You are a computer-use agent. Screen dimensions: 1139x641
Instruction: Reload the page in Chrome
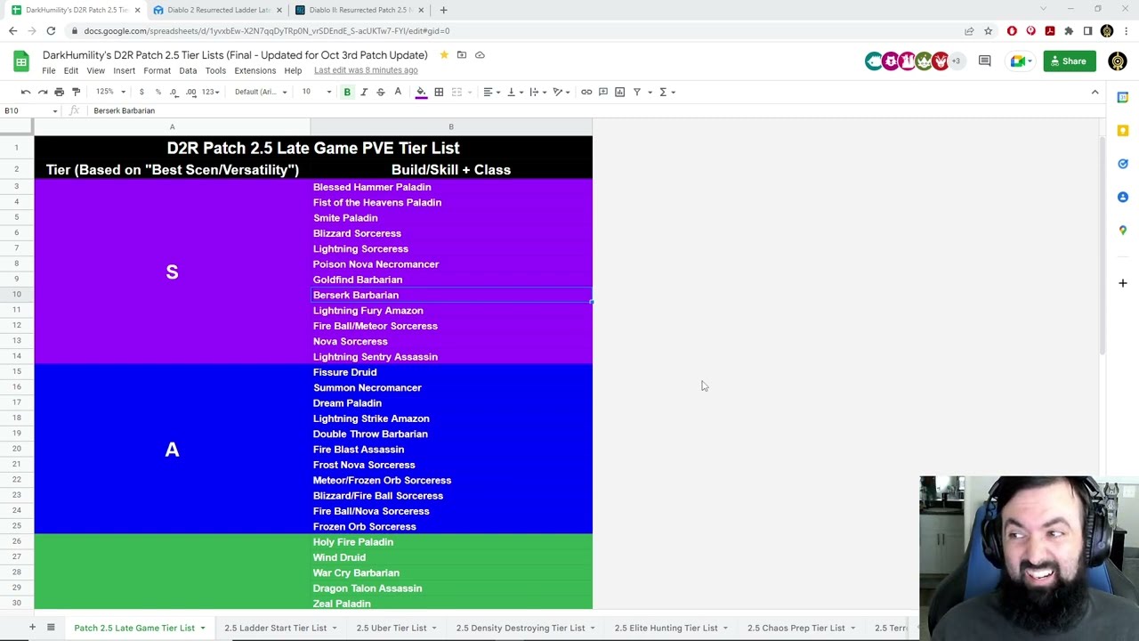(x=51, y=31)
